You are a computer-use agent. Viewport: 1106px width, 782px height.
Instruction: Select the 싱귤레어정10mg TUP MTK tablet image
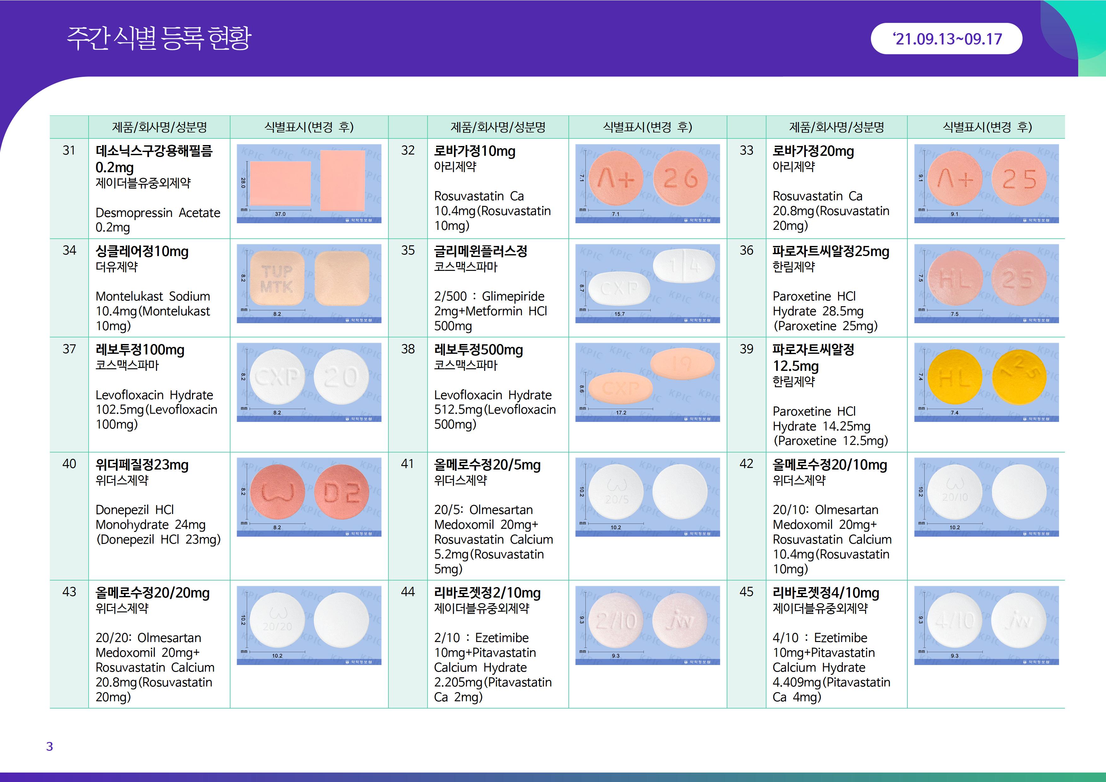(x=277, y=278)
